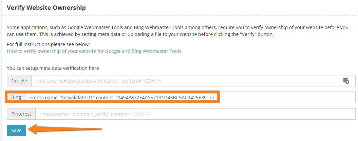Open the how to verify ownership link
Viewport: 358px width, 141px height.
94,51
